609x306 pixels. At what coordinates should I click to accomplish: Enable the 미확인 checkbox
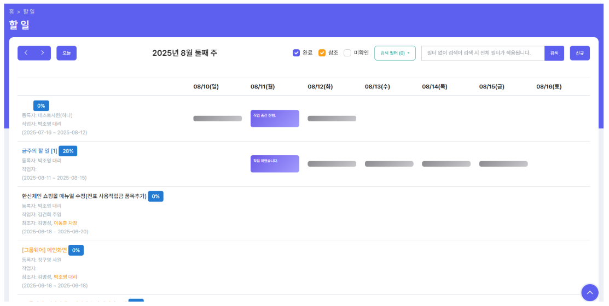click(x=347, y=53)
